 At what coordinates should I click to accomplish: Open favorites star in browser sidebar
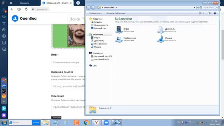tap(4, 23)
